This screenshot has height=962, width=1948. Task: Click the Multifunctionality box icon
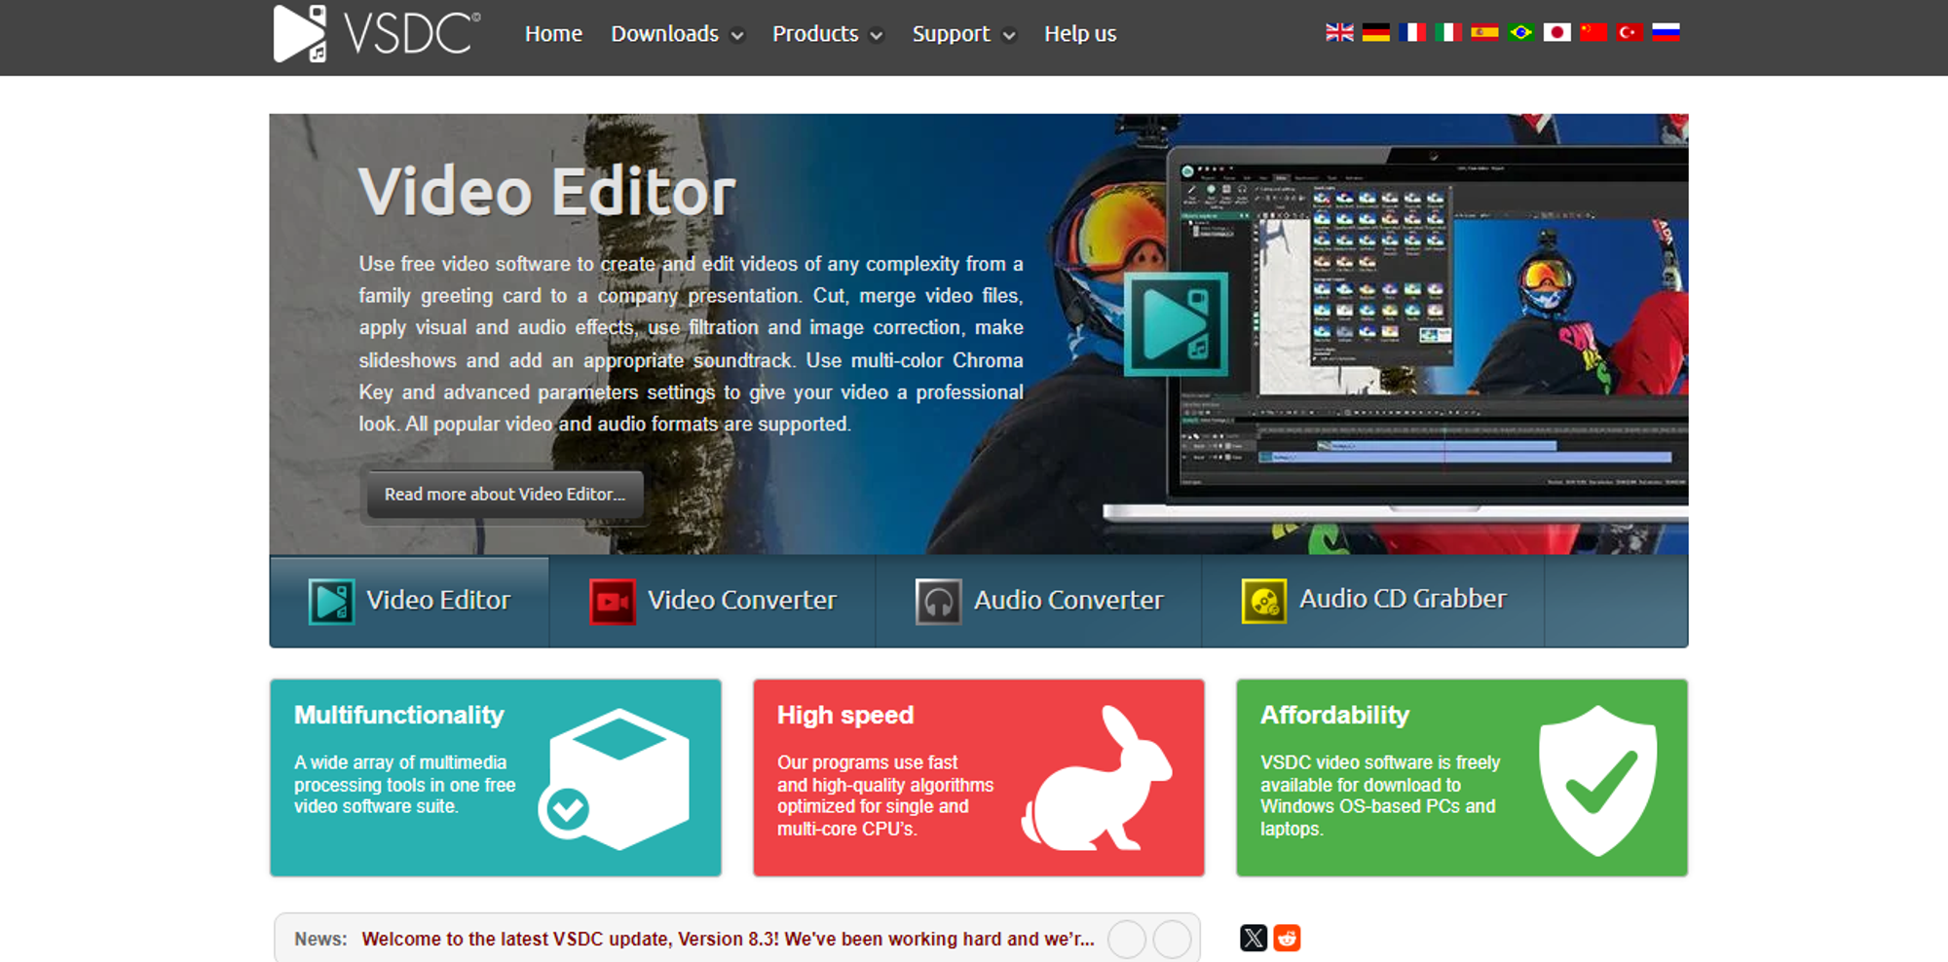(615, 779)
